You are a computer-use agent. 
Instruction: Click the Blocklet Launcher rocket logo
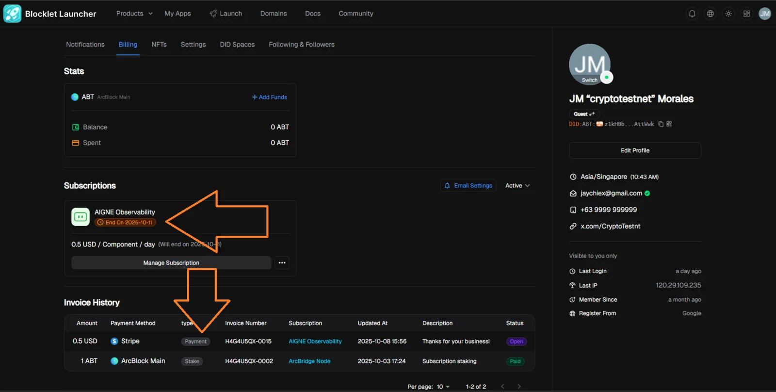click(x=12, y=14)
